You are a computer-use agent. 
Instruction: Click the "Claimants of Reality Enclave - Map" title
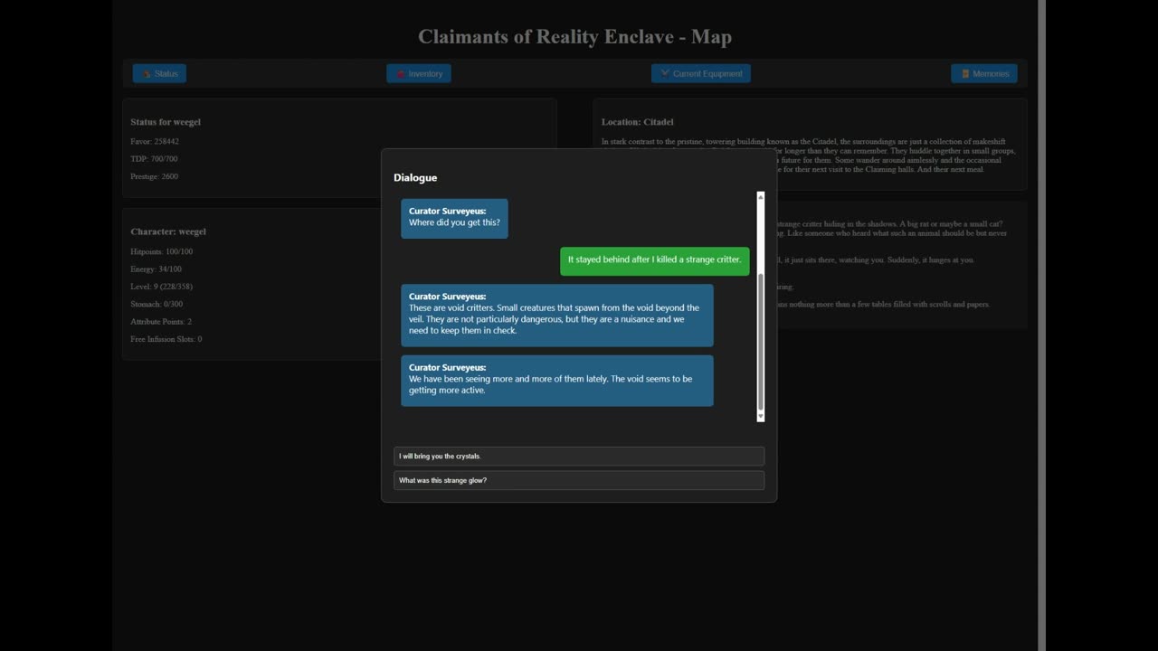(574, 37)
